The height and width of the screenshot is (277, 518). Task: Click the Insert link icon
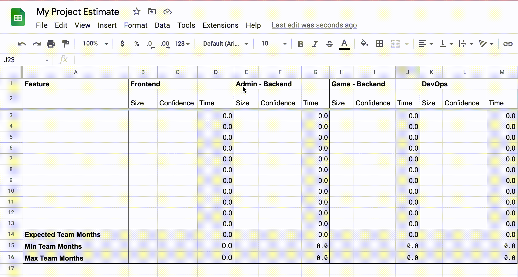tap(508, 44)
